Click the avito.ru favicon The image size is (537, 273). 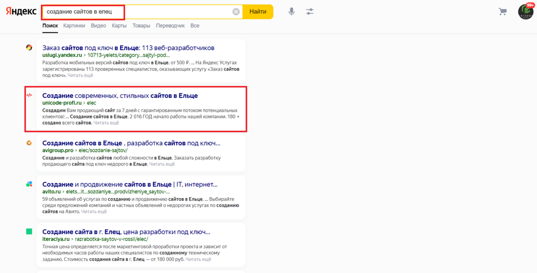pyautogui.click(x=29, y=184)
